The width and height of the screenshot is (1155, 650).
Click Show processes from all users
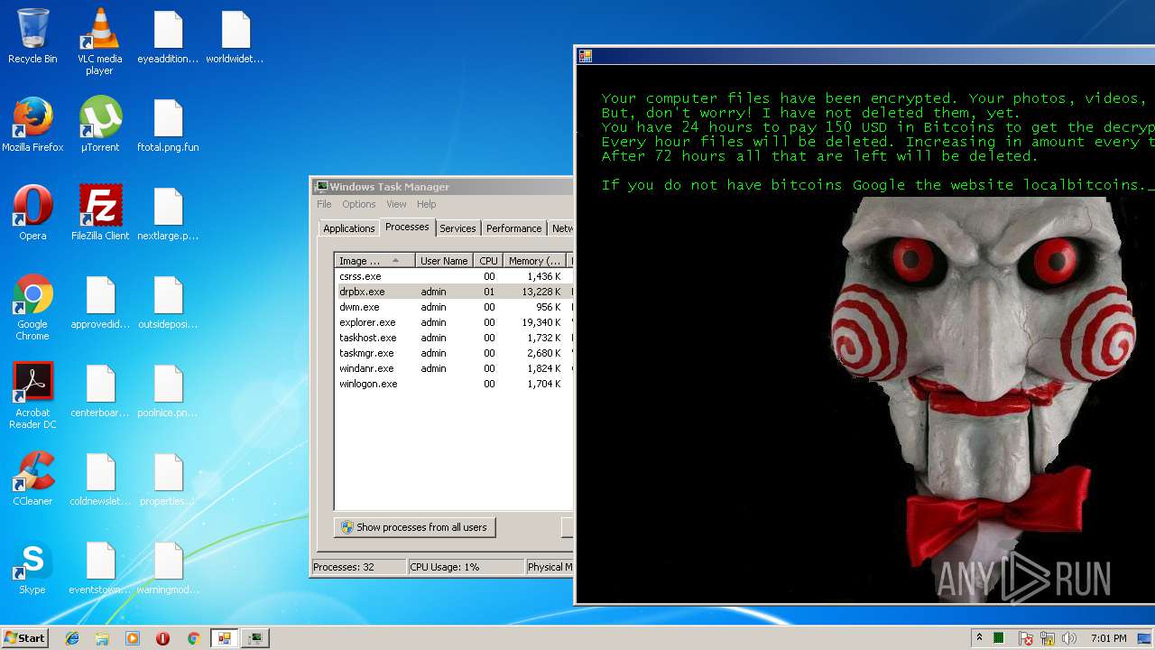pyautogui.click(x=415, y=527)
